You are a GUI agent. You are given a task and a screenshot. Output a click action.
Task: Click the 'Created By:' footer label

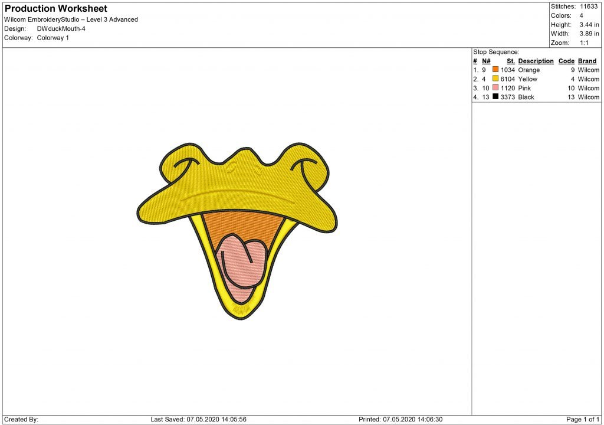(21, 419)
